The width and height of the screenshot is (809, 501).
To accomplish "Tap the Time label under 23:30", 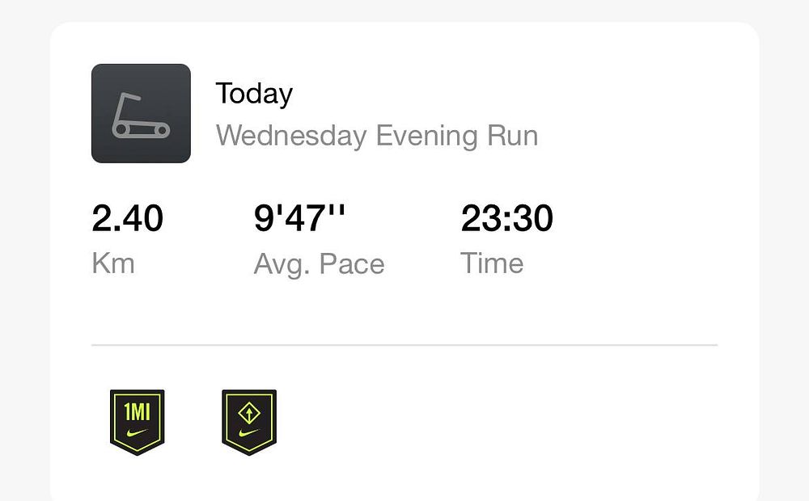I will (x=492, y=263).
